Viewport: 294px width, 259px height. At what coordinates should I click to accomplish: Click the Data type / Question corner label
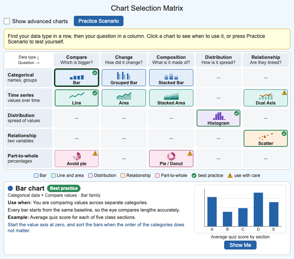(29, 60)
